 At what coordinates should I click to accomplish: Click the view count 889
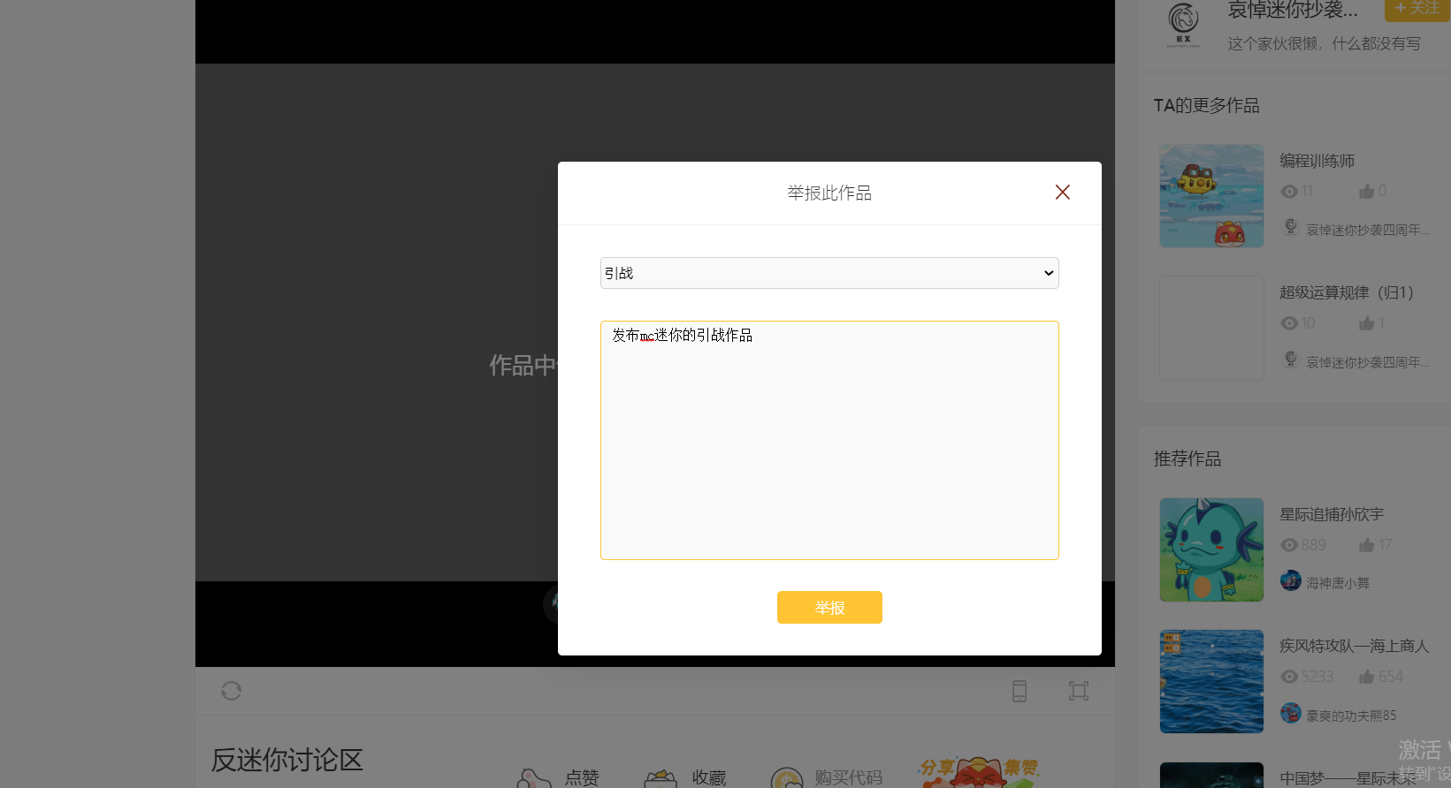point(1314,545)
